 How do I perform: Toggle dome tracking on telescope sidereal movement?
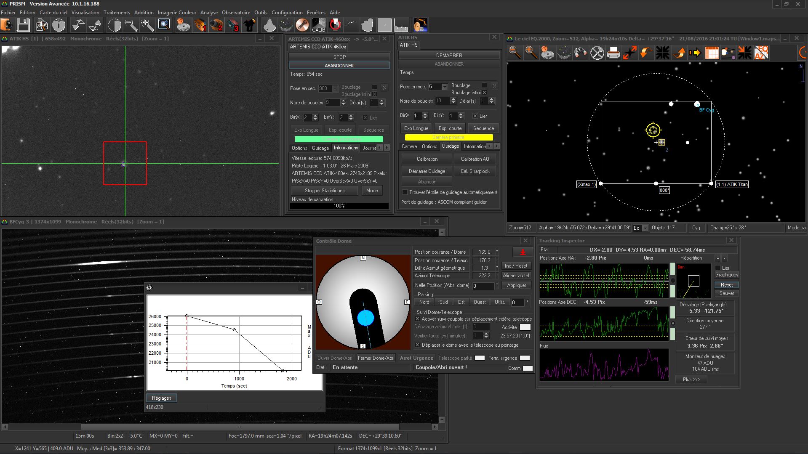click(x=418, y=319)
